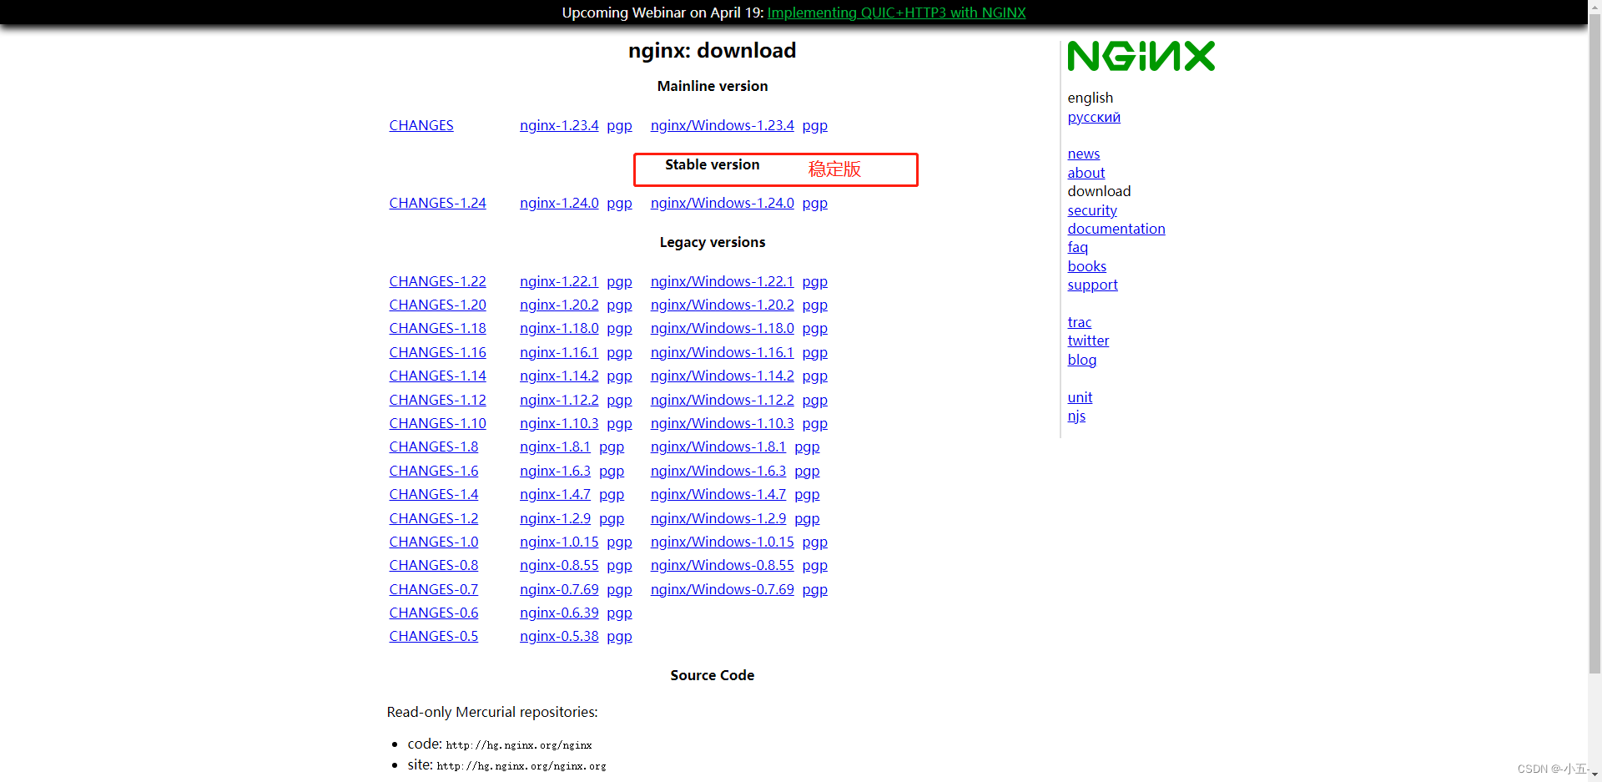This screenshot has height=782, width=1602.
Task: Visit the NGINX twitter link
Action: tap(1088, 341)
